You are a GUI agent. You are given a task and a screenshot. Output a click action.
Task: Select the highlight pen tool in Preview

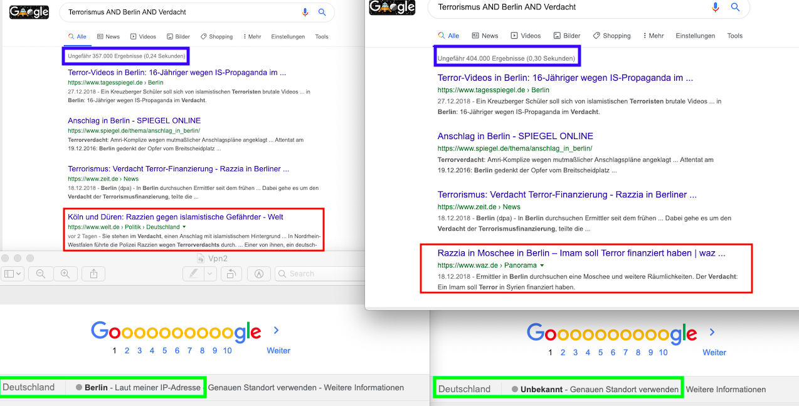coord(194,274)
